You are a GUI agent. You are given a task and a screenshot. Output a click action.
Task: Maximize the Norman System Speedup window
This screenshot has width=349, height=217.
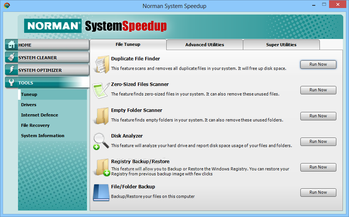point(324,5)
